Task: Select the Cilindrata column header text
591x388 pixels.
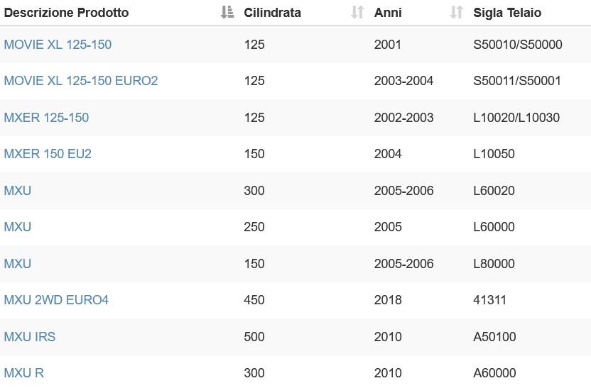Action: (x=273, y=13)
